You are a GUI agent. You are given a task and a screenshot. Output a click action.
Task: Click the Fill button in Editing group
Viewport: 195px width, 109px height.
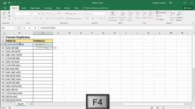coord(159,16)
